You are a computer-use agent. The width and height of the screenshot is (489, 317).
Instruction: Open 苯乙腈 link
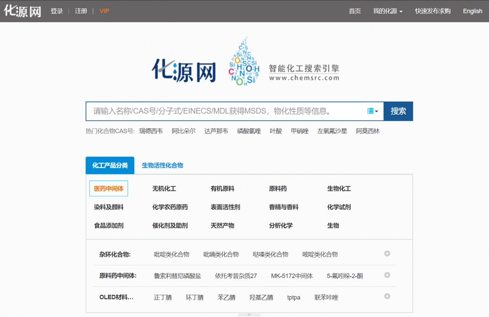(x=227, y=297)
